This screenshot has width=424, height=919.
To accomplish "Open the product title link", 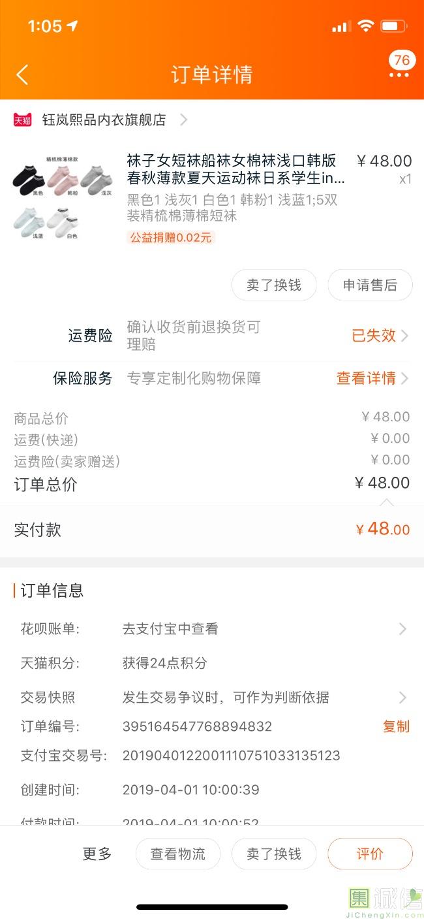I will coord(235,169).
